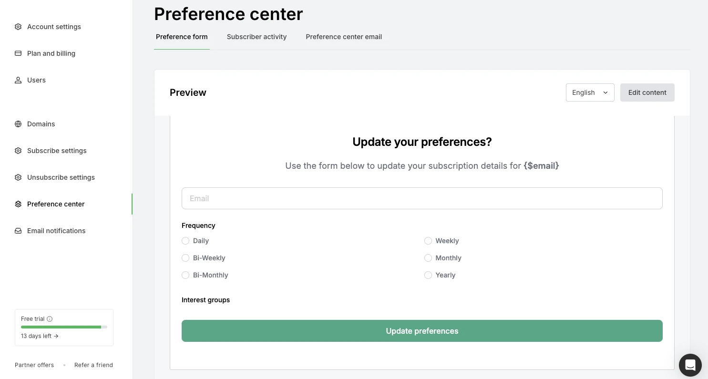Select the Daily frequency option
The width and height of the screenshot is (708, 379).
point(185,241)
